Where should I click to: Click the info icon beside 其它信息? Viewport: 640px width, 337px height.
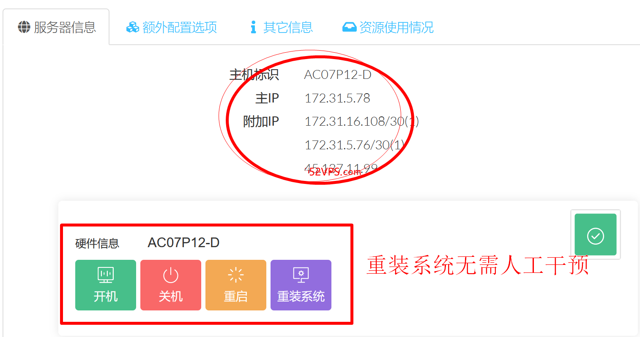click(253, 27)
